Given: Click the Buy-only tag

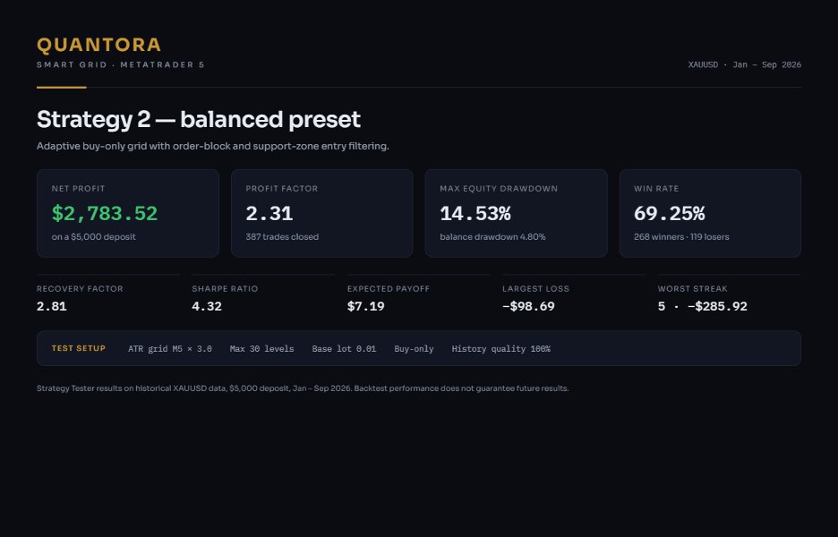Looking at the screenshot, I should click(x=415, y=349).
